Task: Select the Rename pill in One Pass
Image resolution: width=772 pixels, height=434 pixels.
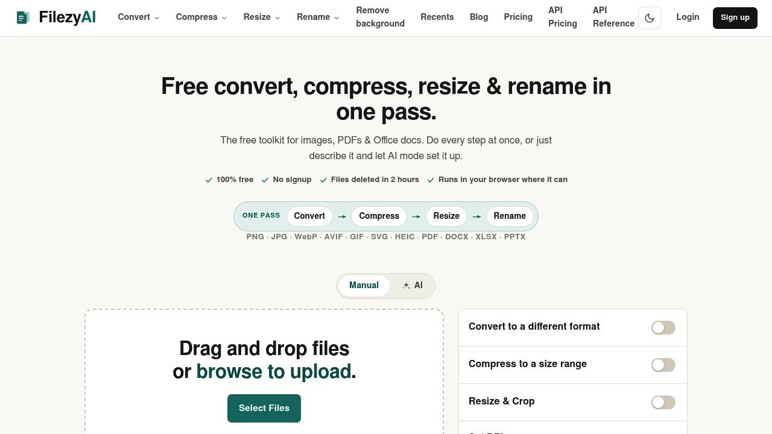Action: 510,216
